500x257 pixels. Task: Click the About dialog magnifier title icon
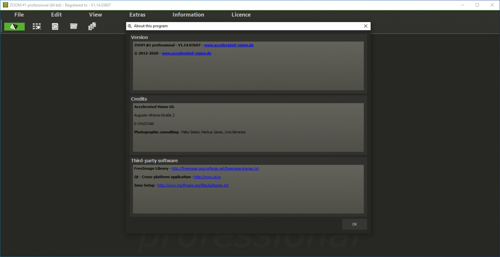pyautogui.click(x=130, y=26)
